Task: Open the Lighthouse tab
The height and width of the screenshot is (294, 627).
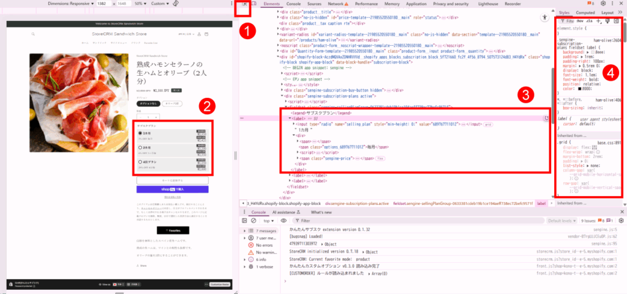Action: [x=489, y=4]
